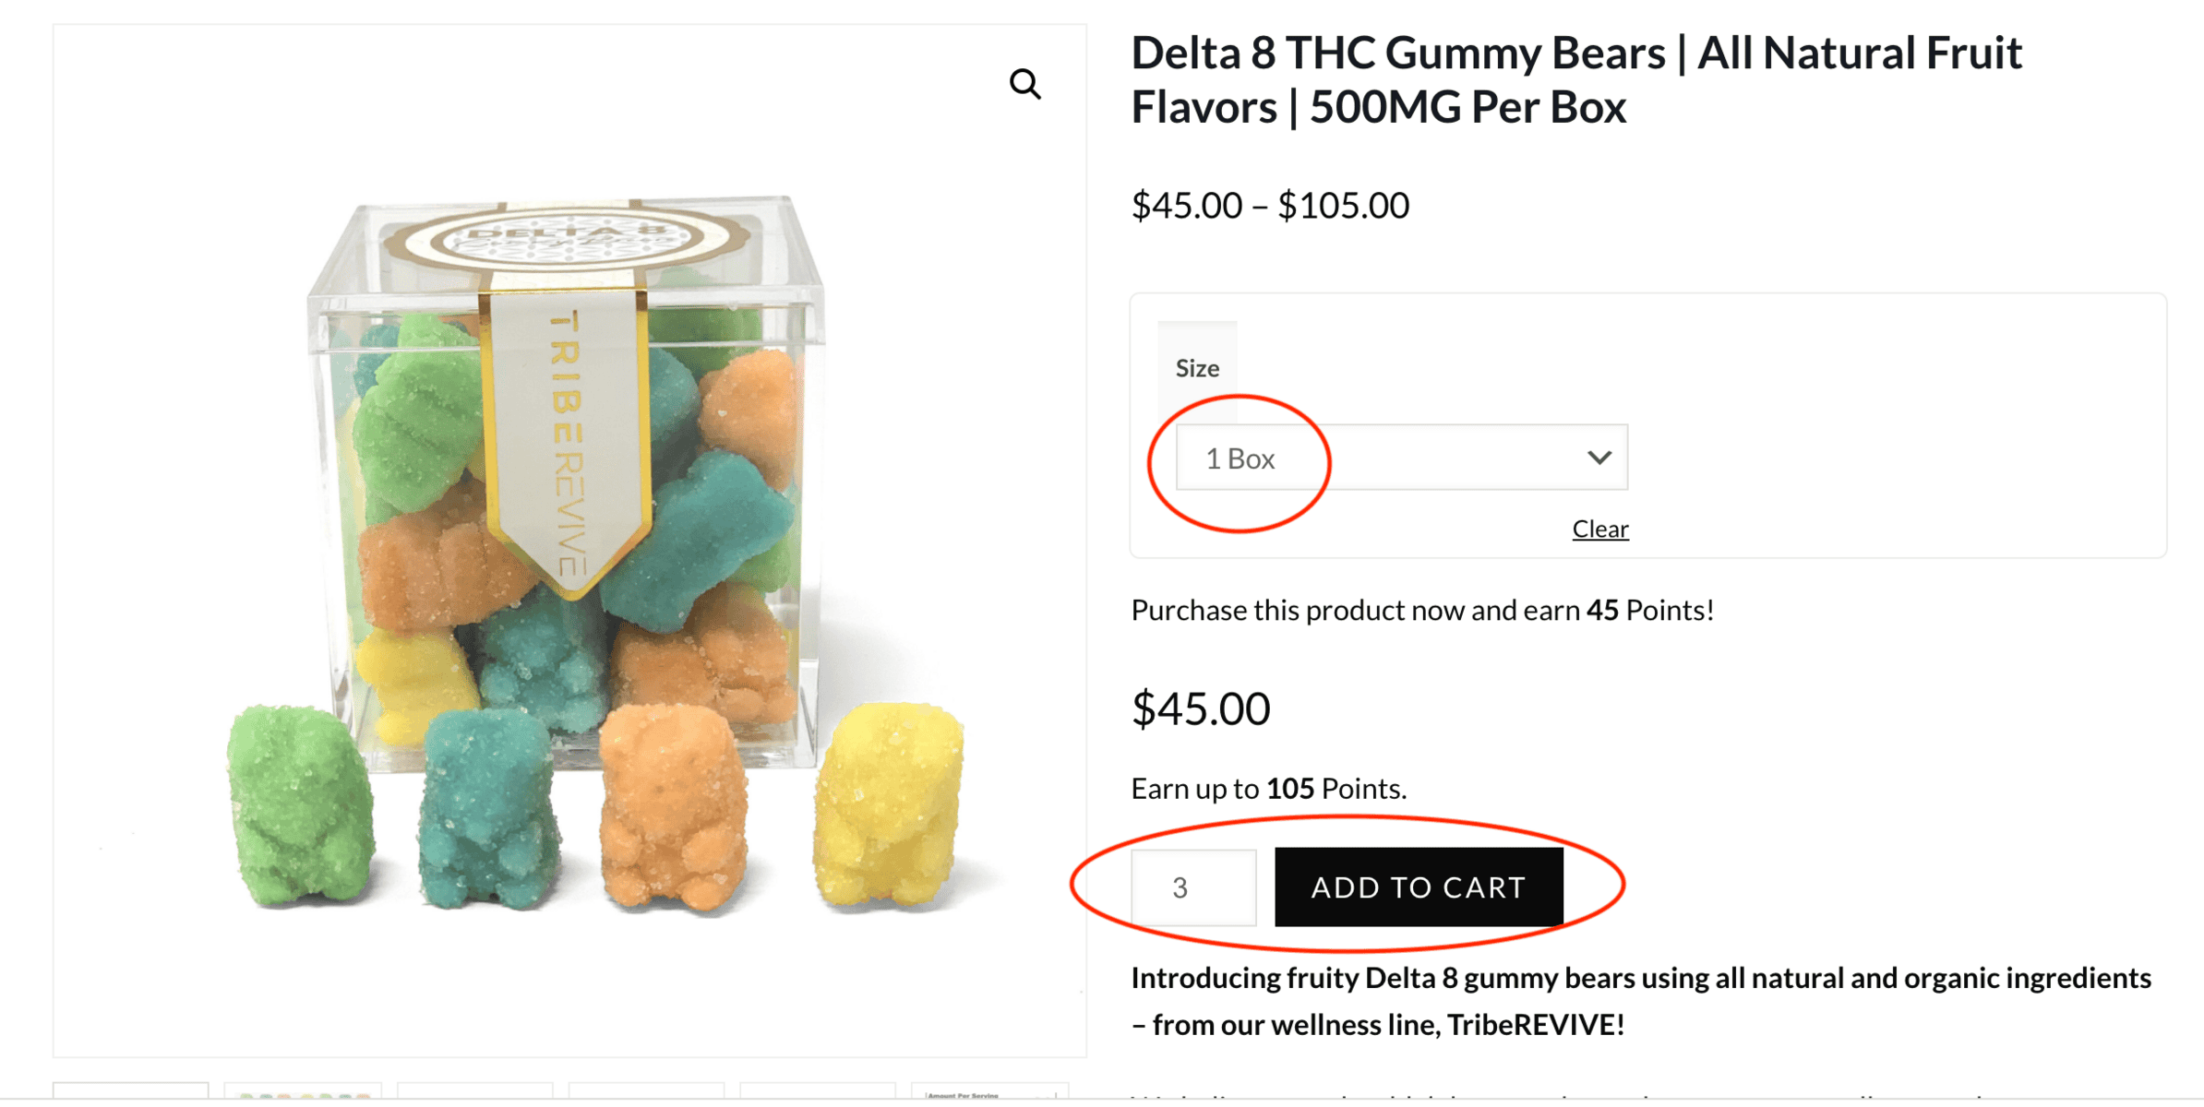Click the $45.00 displayed price
The image size is (2204, 1107).
click(1201, 707)
